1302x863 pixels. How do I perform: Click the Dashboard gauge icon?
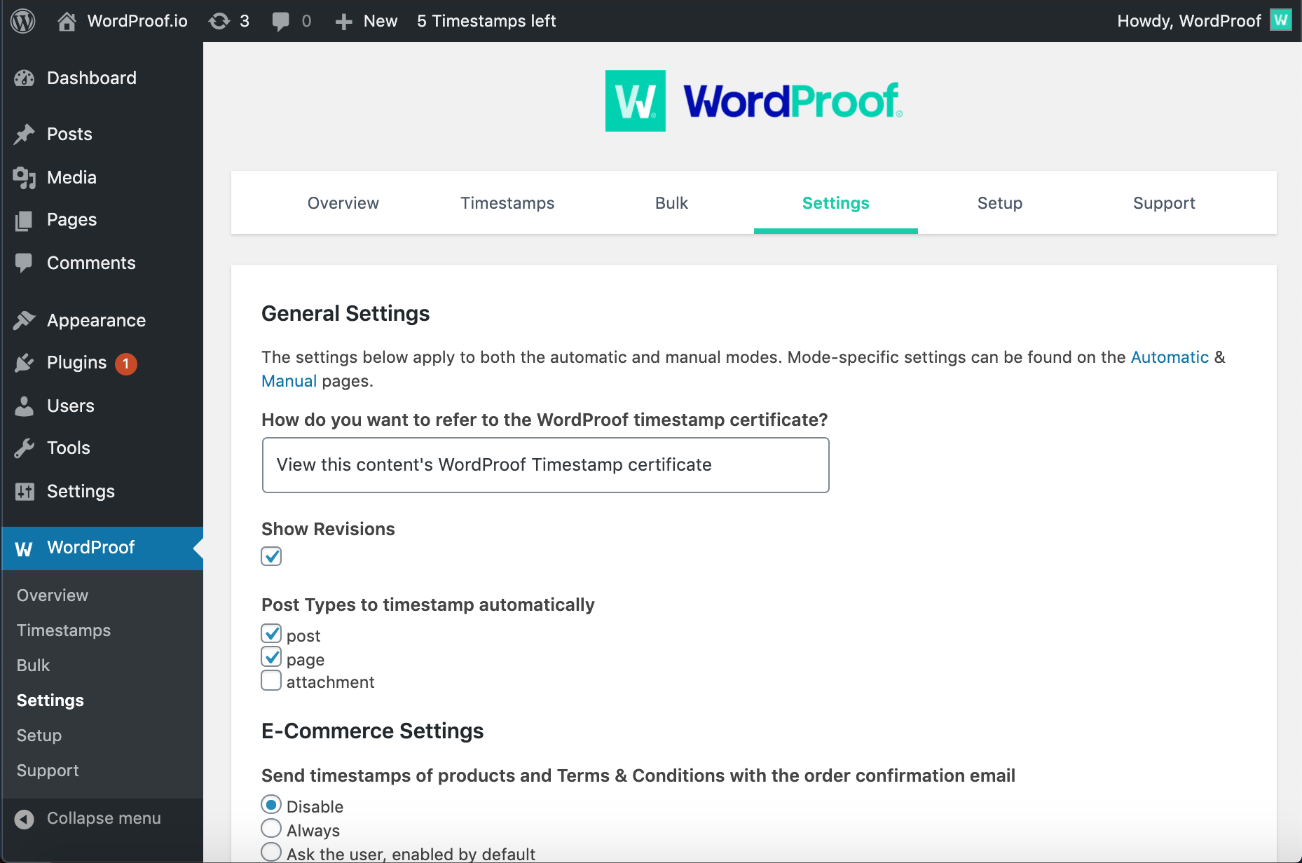[x=25, y=78]
